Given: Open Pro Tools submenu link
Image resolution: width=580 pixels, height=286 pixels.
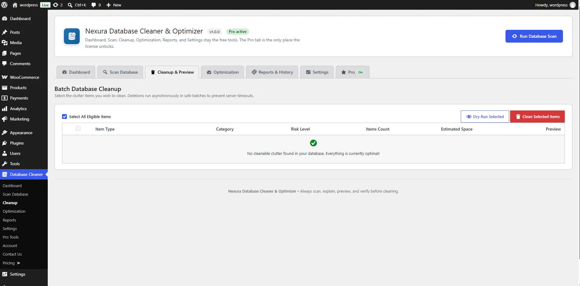Looking at the screenshot, I should tap(11, 237).
